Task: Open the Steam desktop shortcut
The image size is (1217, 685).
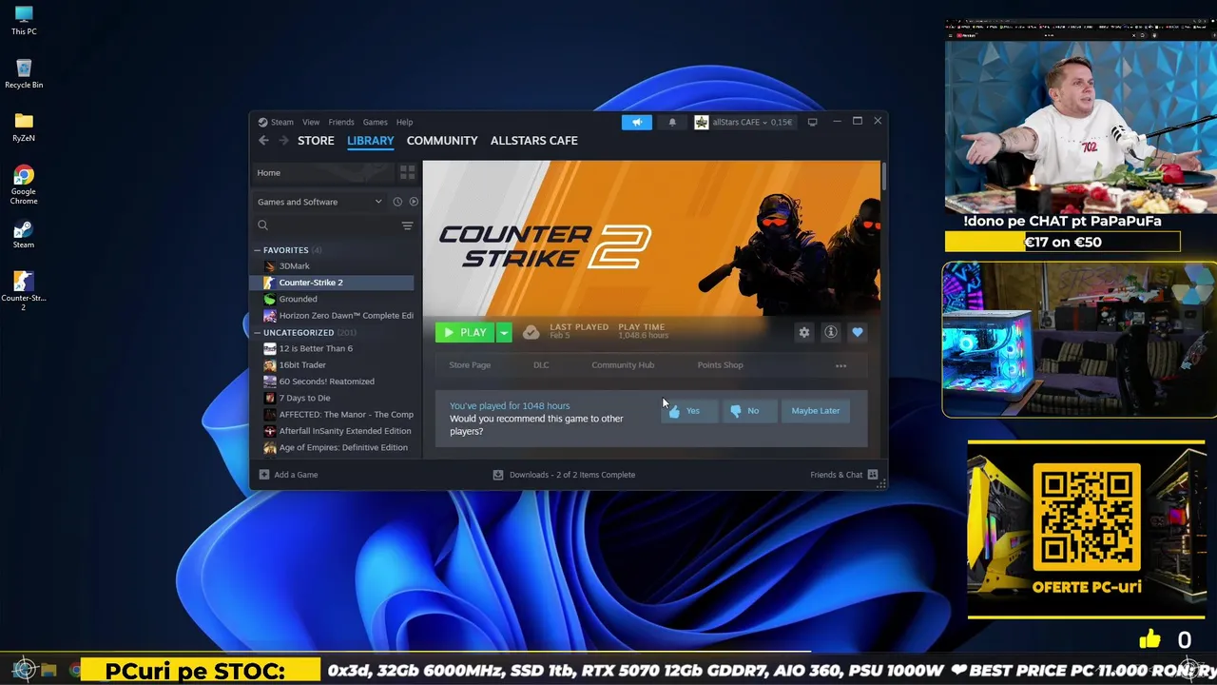Action: pos(24,235)
